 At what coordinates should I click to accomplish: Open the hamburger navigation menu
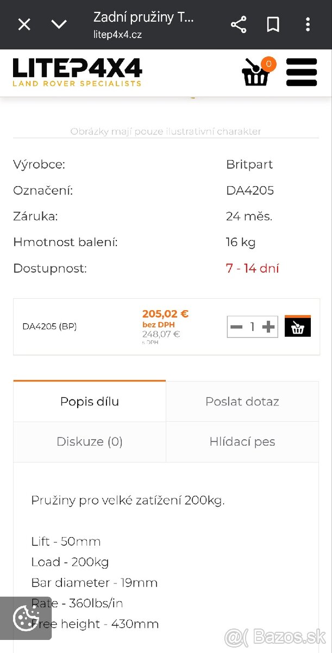[x=301, y=72]
